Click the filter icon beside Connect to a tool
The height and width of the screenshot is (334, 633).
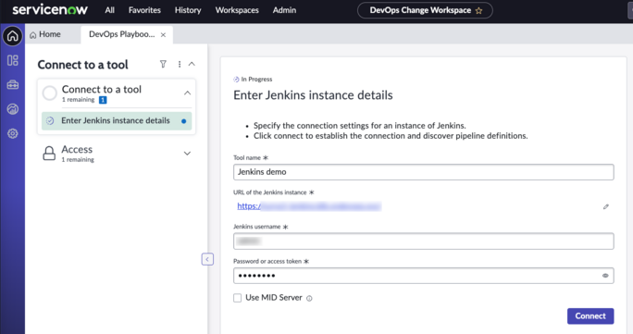point(163,64)
